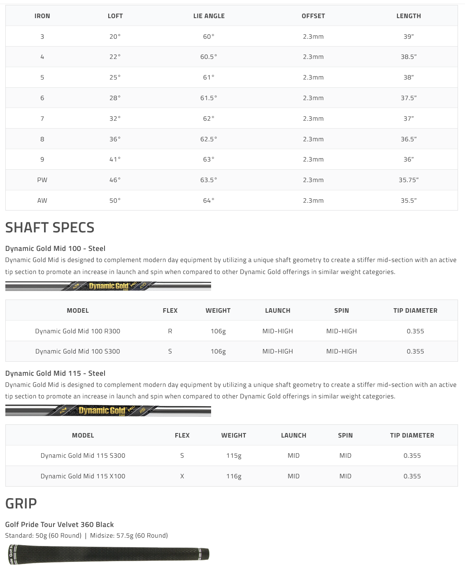The width and height of the screenshot is (465, 569).
Task: Click the Dynamic Gold Mid 115 - Steel title
Action: click(x=55, y=373)
